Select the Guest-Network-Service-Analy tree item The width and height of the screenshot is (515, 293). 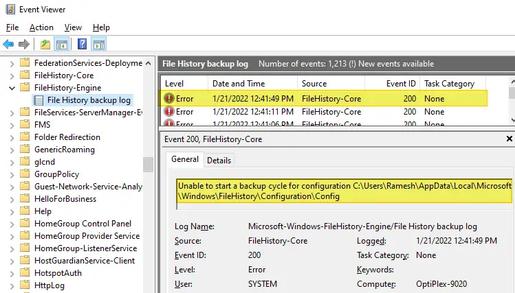coord(88,187)
